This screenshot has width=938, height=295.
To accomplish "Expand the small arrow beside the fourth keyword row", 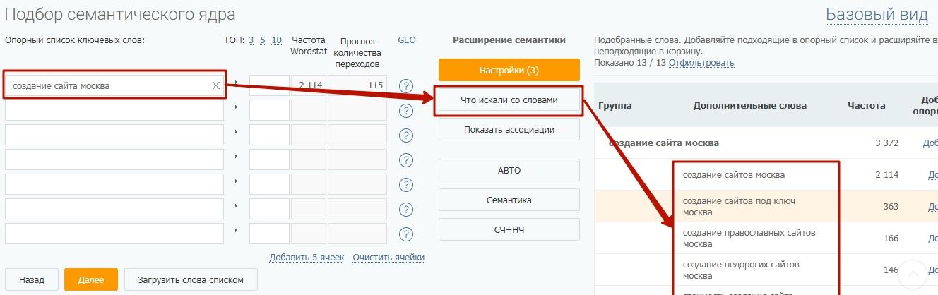I will coord(237,157).
